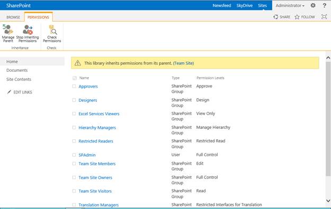The image size is (331, 209).
Task: Click the Share icon button
Action: 276,17
